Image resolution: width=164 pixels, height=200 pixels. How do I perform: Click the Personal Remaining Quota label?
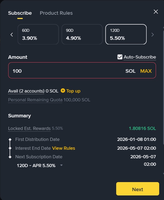(x=35, y=100)
